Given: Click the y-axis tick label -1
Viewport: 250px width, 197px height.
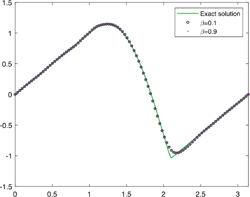Looking at the screenshot, I should pyautogui.click(x=9, y=156).
